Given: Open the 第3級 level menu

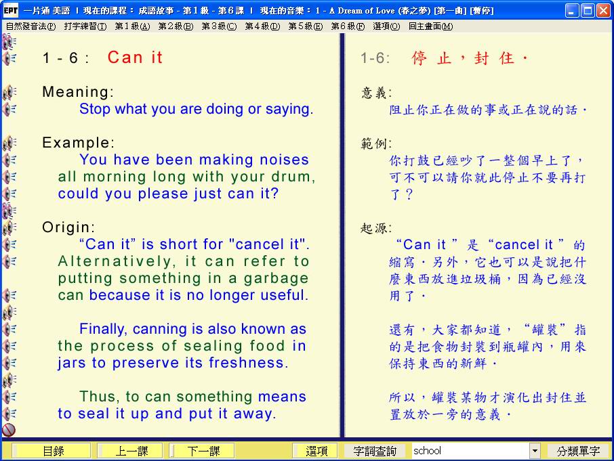Looking at the screenshot, I should (x=219, y=26).
